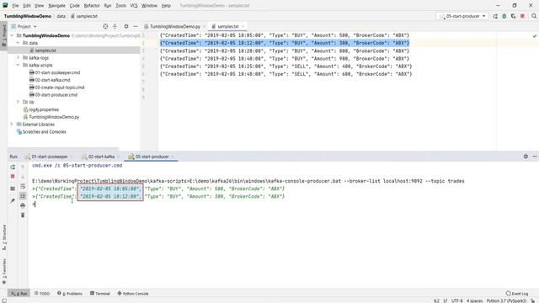This screenshot has width=539, height=303.
Task: Click the green debug bug icon
Action: pos(504,16)
